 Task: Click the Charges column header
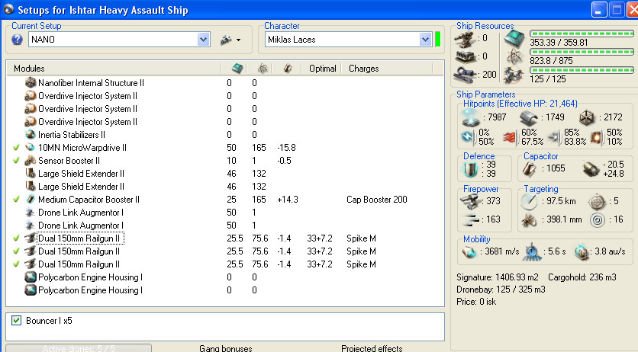point(363,68)
